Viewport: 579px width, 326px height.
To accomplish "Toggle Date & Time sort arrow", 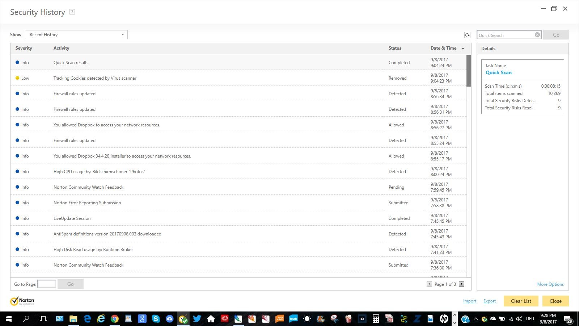I will (x=463, y=49).
